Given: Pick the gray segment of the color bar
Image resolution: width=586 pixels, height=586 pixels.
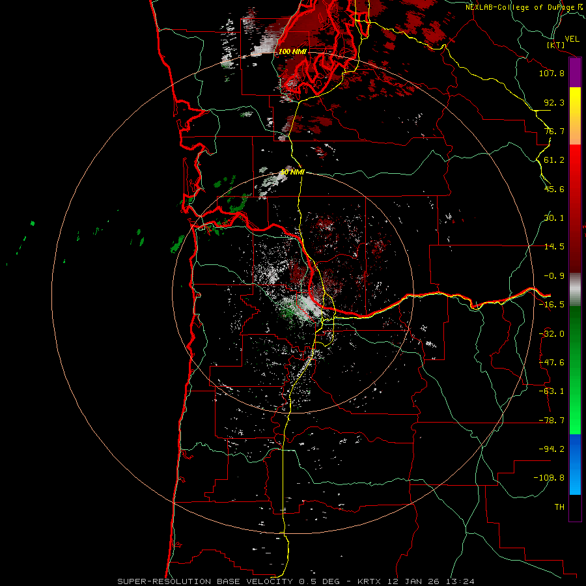Looking at the screenshot, I should [x=575, y=290].
